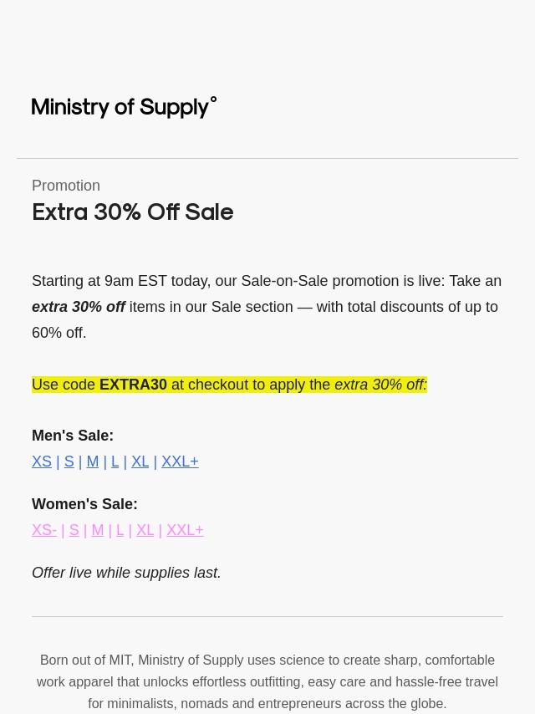This screenshot has width=535, height=714.
Task: Choose Men's Sale XL link
Action: point(140,462)
